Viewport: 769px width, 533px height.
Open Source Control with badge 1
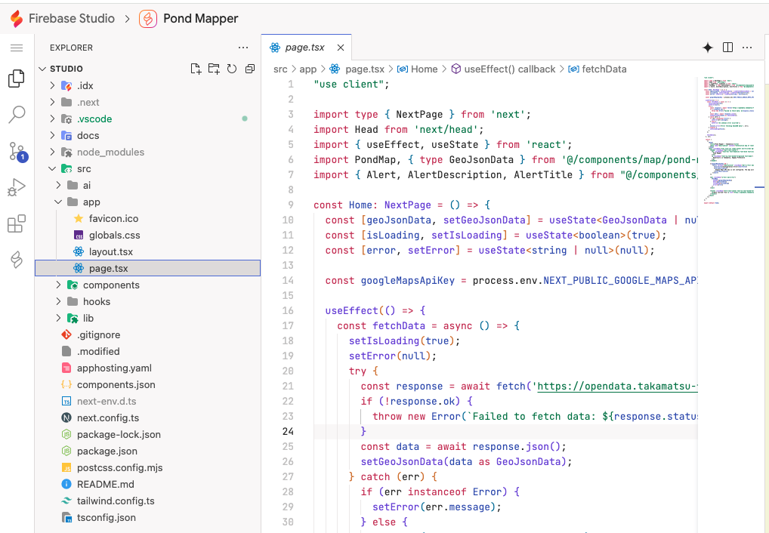pyautogui.click(x=17, y=152)
